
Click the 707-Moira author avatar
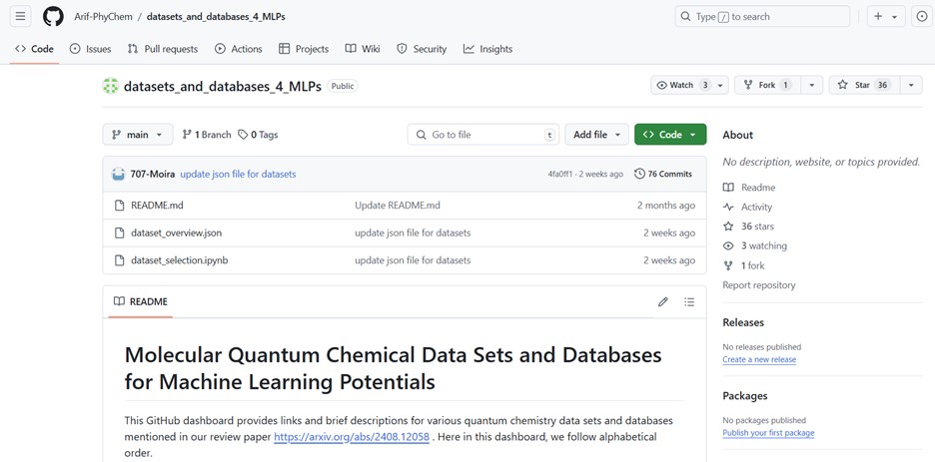click(x=118, y=174)
